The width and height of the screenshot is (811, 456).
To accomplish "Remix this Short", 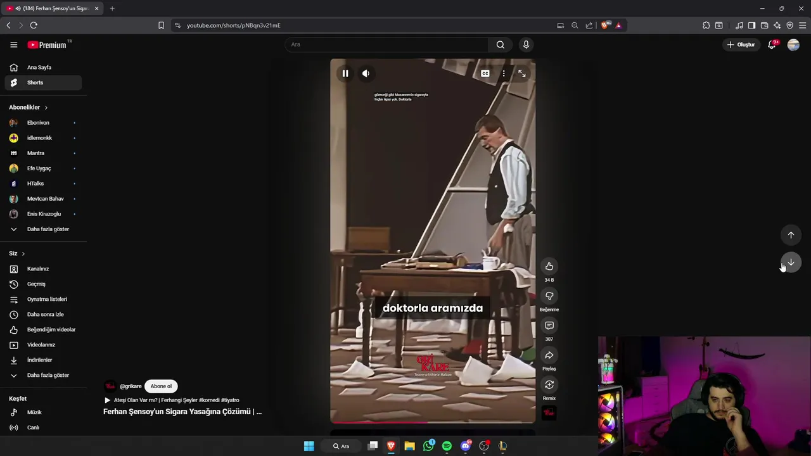I will [x=549, y=385].
